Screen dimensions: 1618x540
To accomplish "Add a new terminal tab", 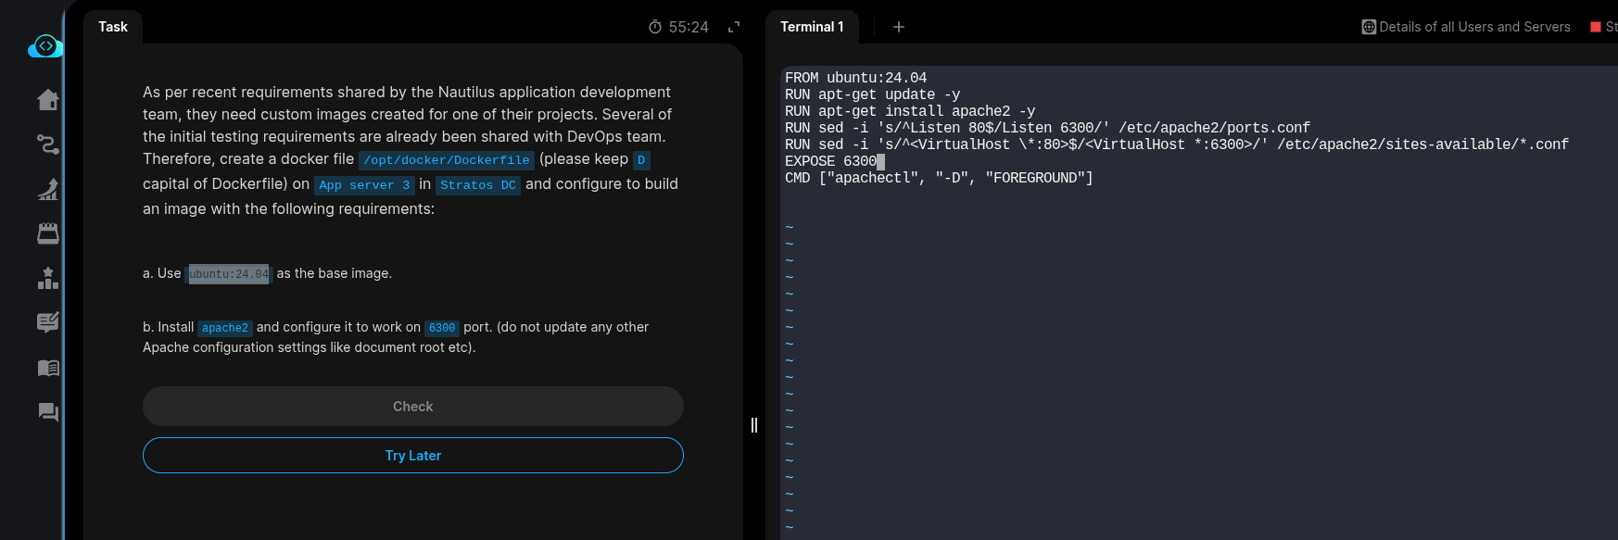I will point(898,27).
